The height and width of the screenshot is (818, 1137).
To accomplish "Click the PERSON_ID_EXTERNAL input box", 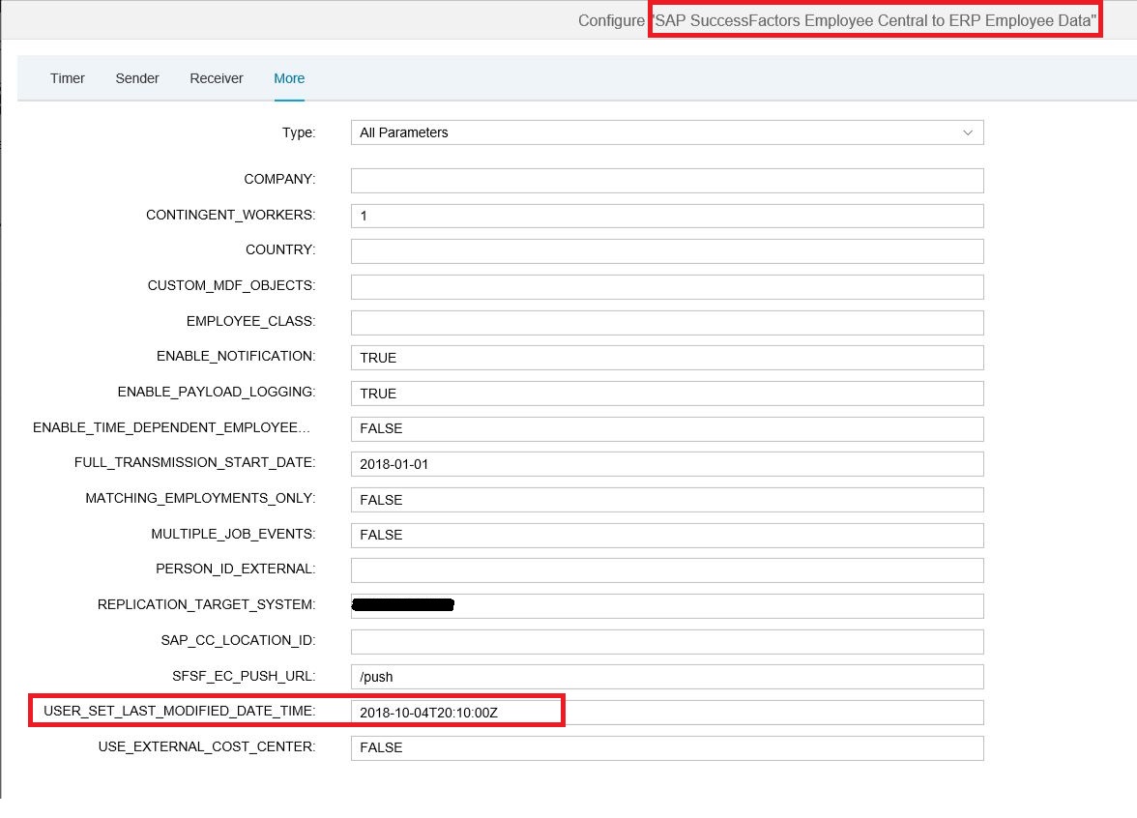I will tap(667, 570).
